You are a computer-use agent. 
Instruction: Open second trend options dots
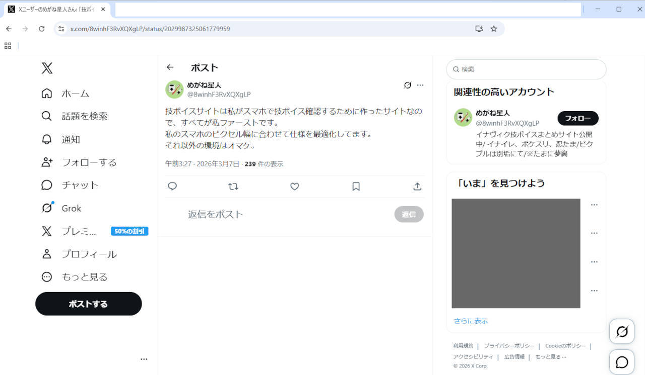click(x=594, y=233)
